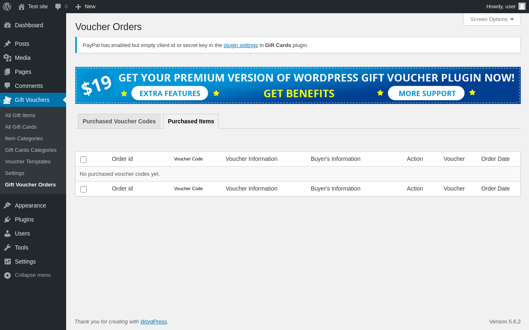529x330 pixels.
Task: Click the Test site home icon
Action: (21, 7)
